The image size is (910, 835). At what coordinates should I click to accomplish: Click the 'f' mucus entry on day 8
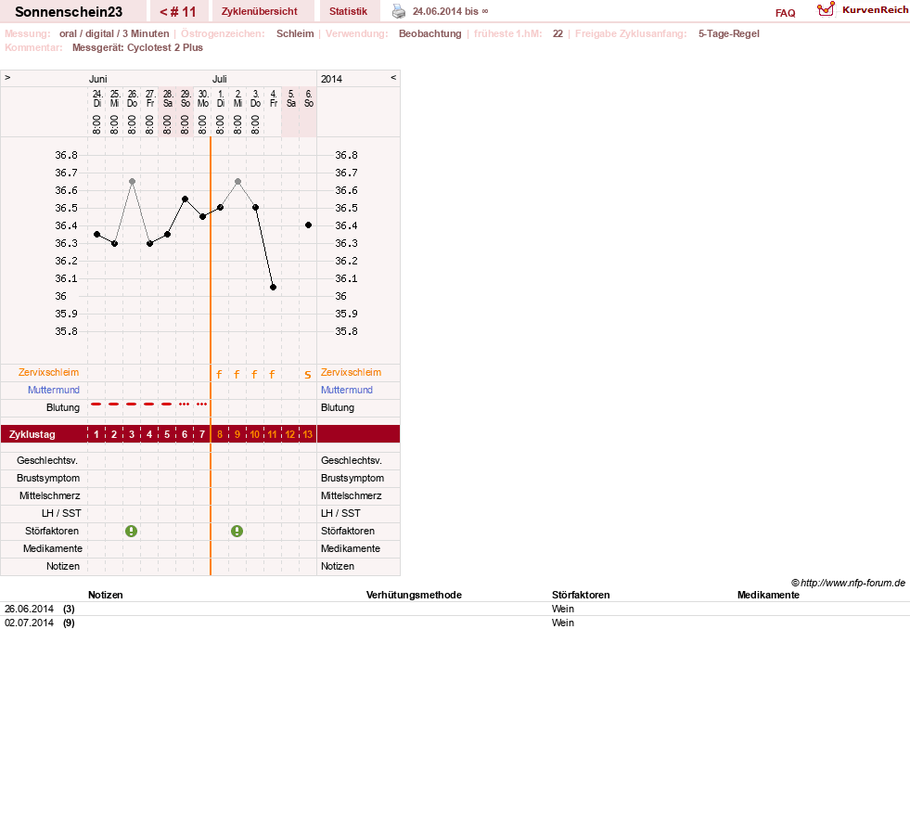click(219, 374)
